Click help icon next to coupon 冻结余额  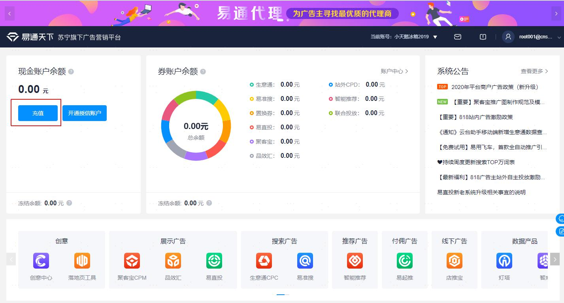(x=209, y=203)
